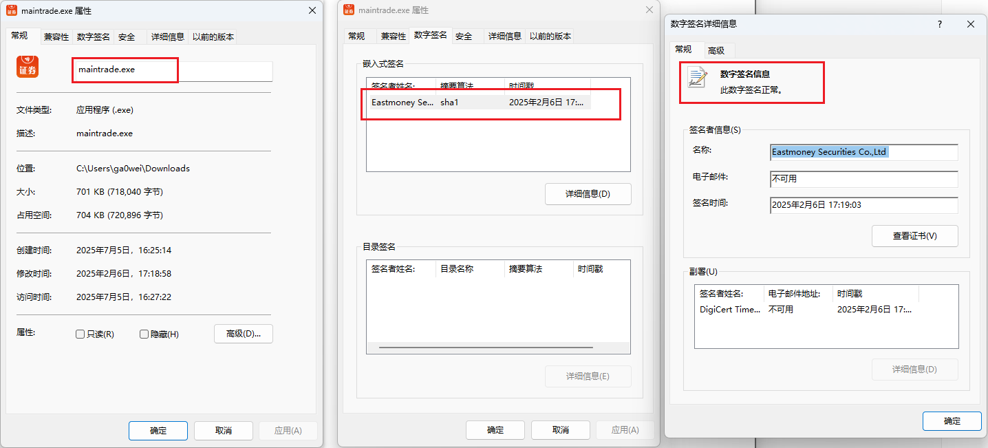988x448 pixels.
Task: Close the 数字签名详细信息 dialog with X
Action: click(x=971, y=23)
